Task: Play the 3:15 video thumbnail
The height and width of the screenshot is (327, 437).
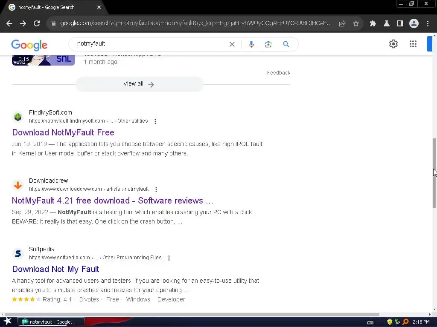Action: tap(44, 60)
